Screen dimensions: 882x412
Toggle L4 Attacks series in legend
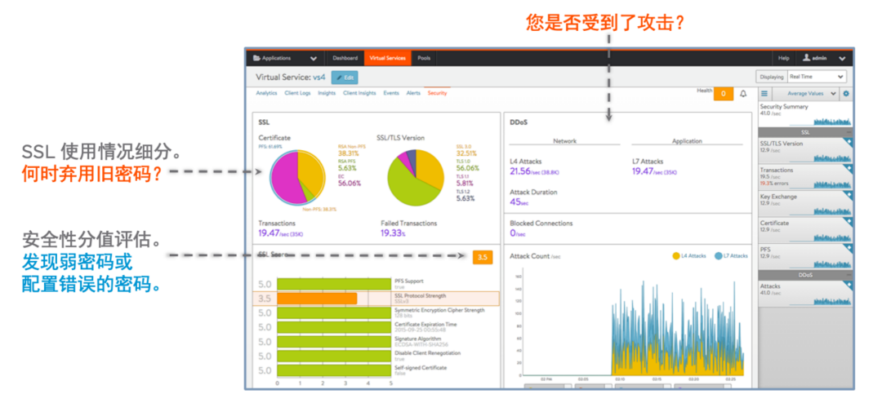pos(689,255)
